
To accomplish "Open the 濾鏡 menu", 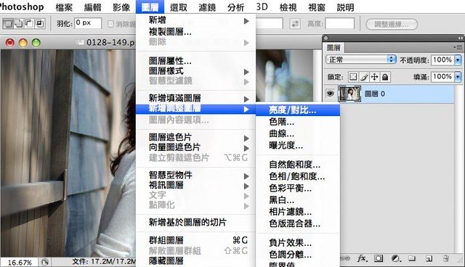I will coord(207,7).
